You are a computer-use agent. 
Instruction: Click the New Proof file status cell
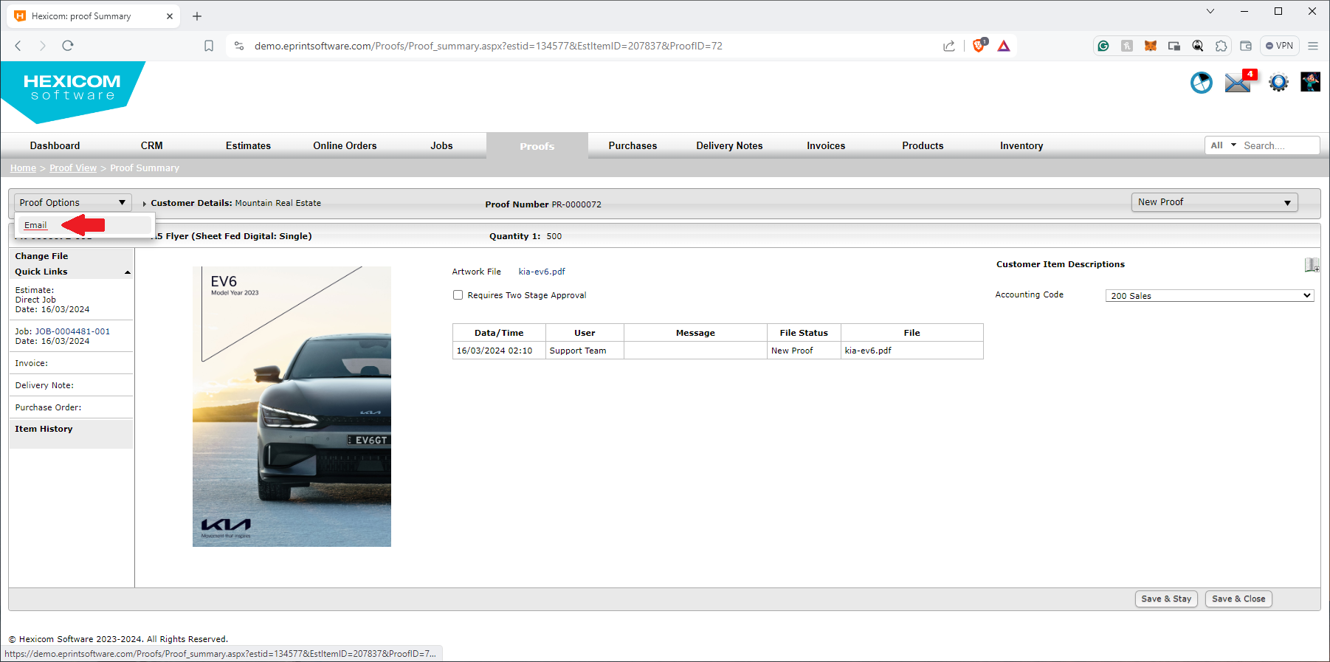804,351
